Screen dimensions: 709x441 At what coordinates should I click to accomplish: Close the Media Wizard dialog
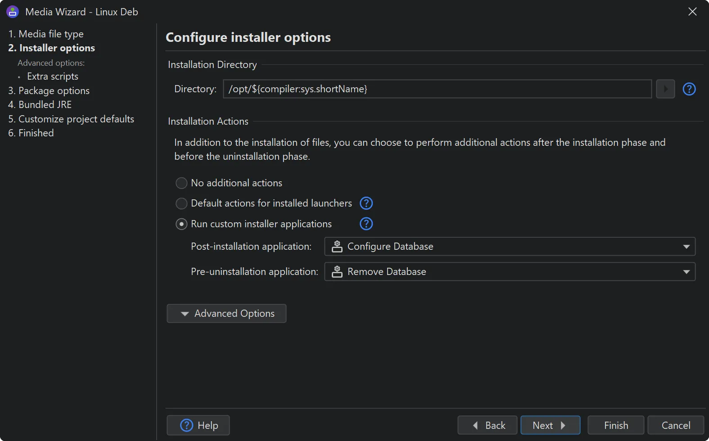(692, 12)
